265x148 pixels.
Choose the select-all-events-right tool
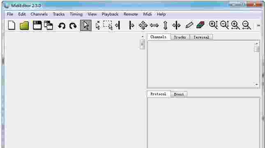[x=131, y=25]
